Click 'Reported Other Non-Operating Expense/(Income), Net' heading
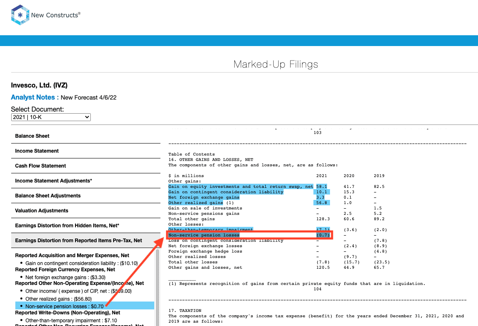This screenshot has width=478, height=326. click(x=79, y=283)
